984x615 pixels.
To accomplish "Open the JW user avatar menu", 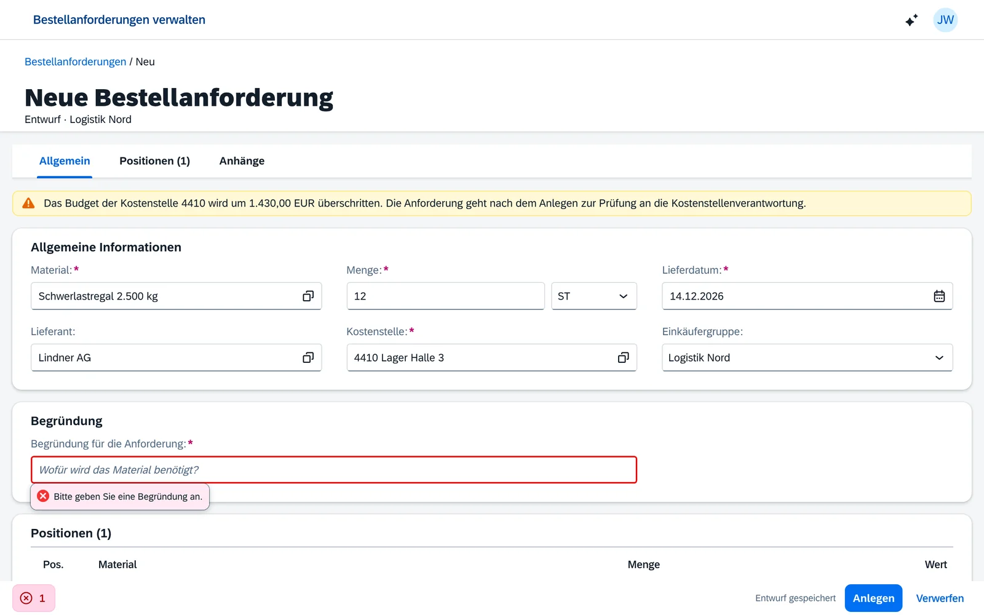I will [x=945, y=20].
